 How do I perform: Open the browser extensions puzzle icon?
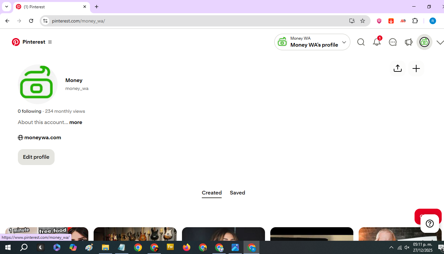(415, 21)
